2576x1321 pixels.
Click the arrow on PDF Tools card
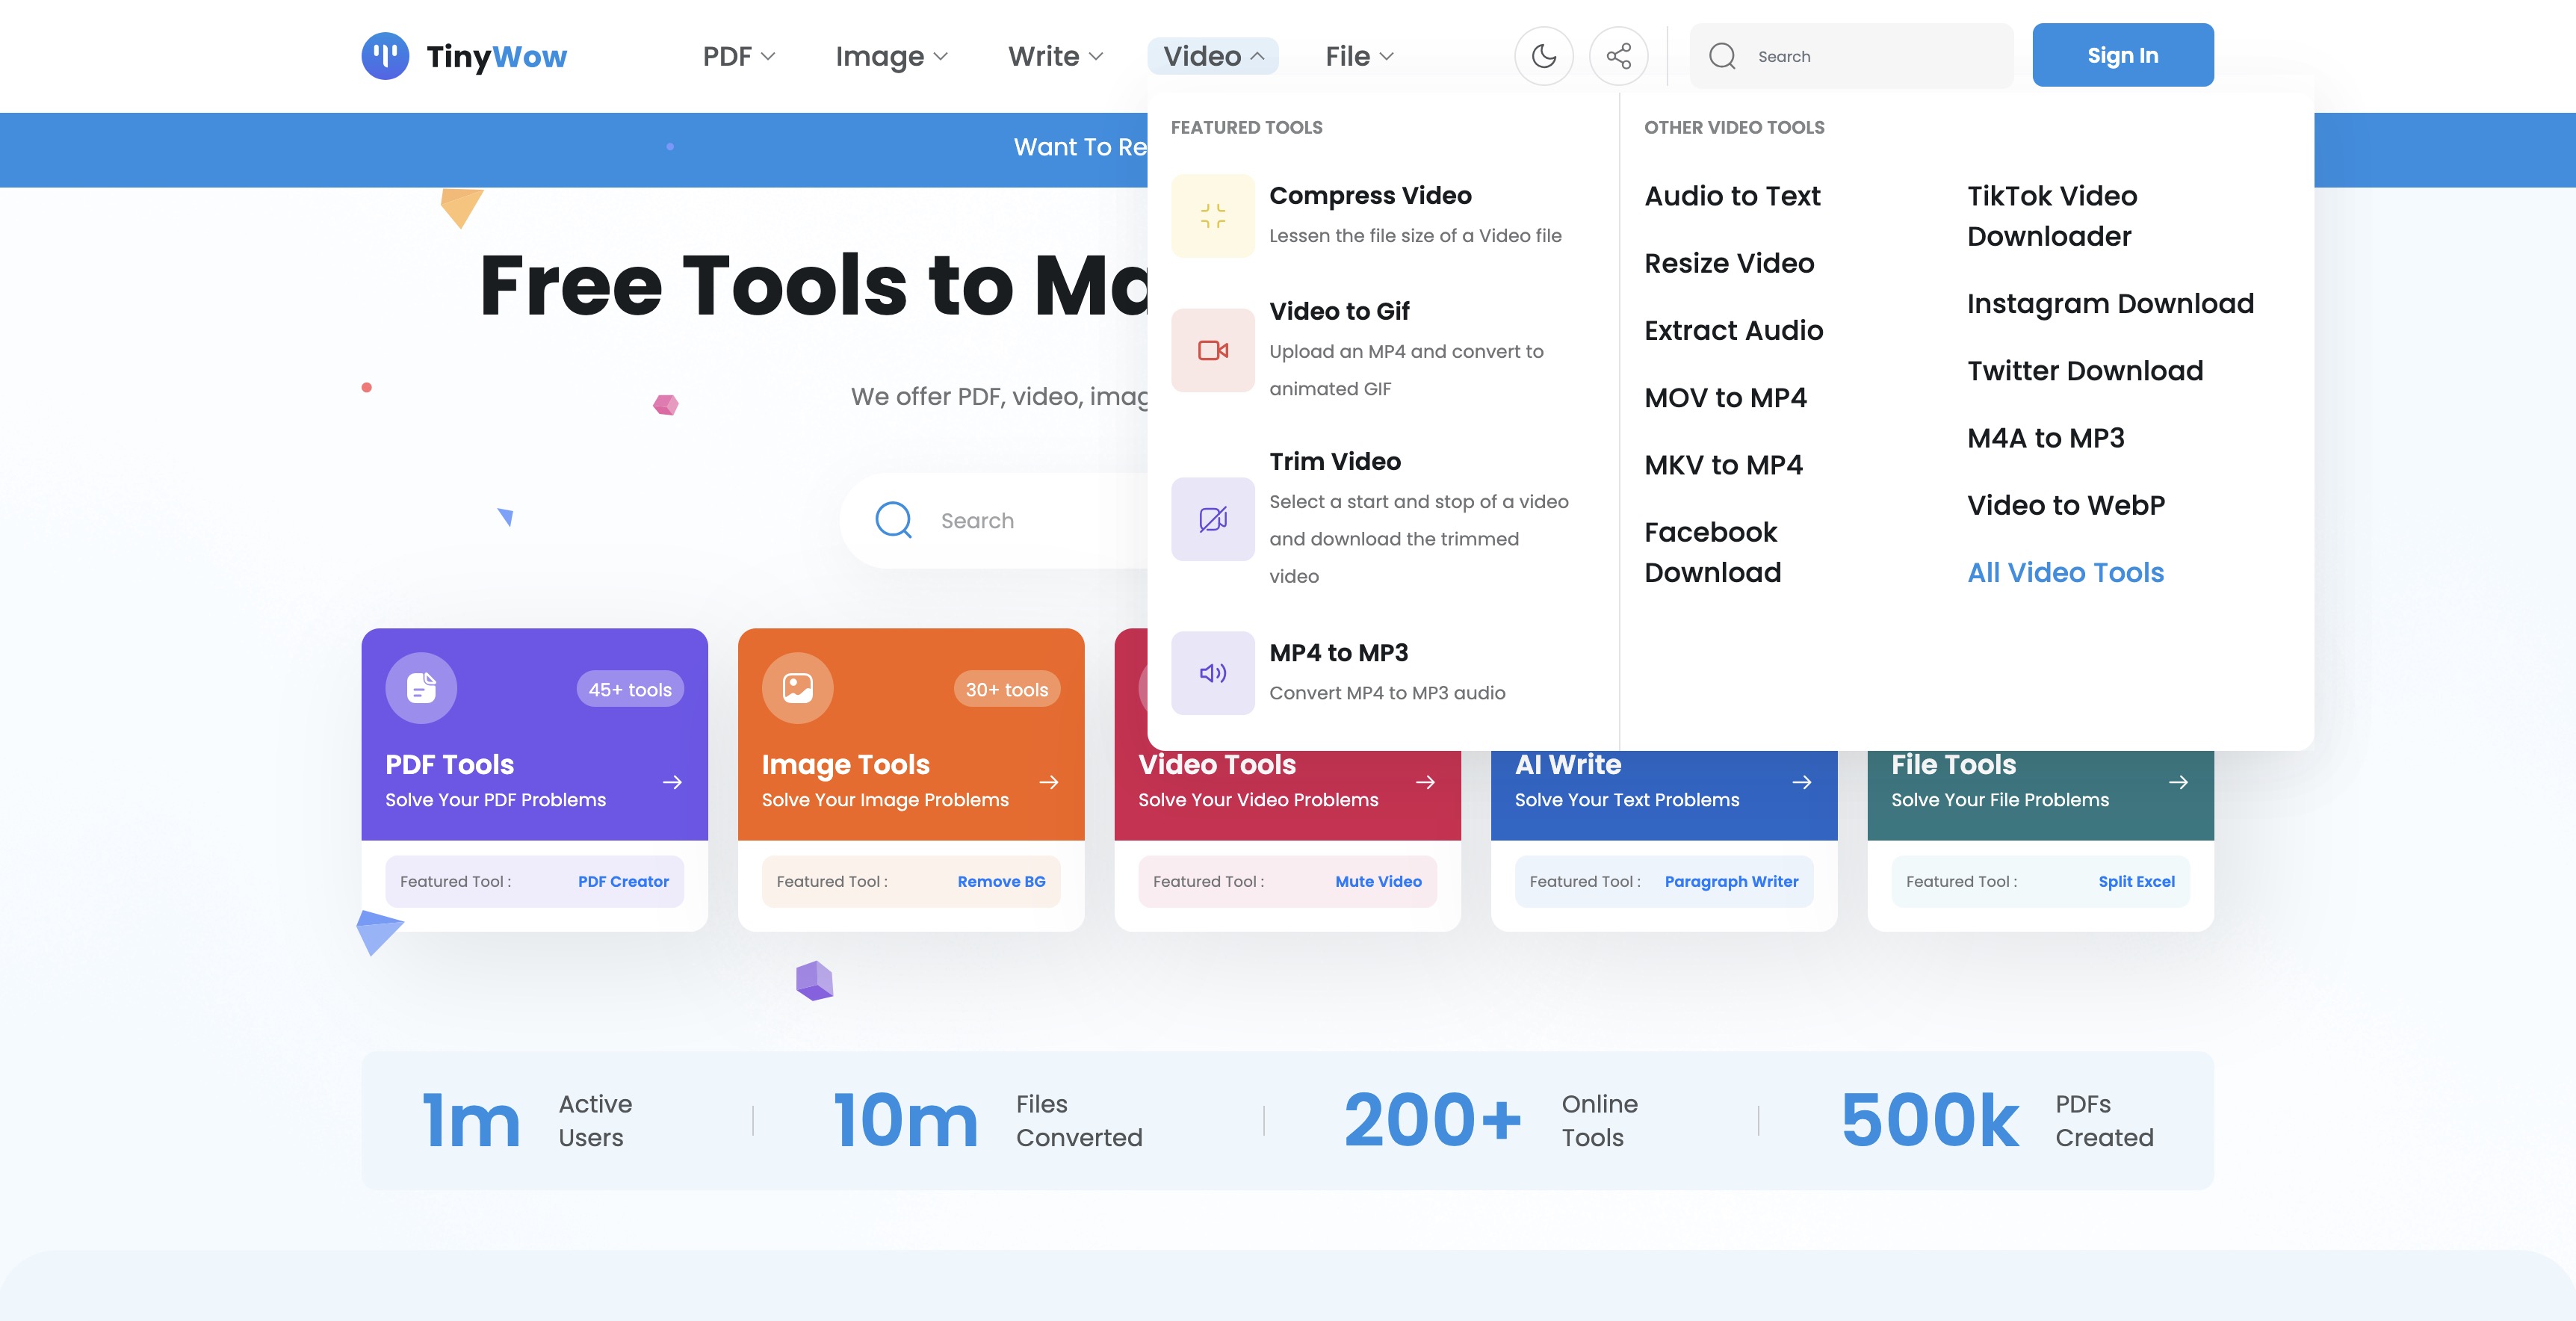coord(672,782)
